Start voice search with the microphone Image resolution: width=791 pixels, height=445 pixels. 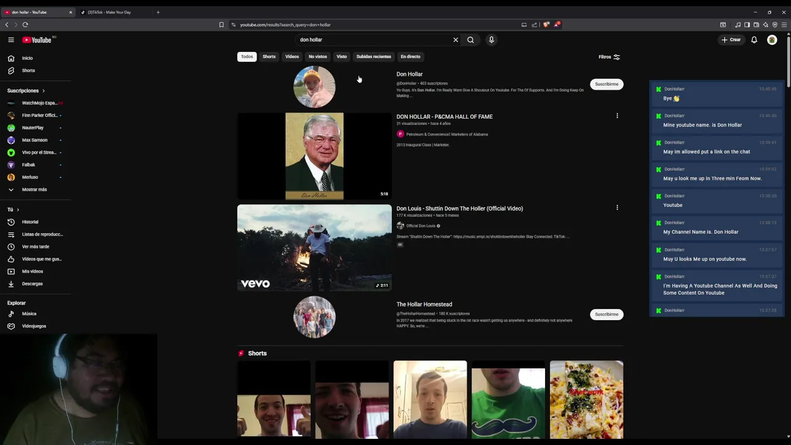click(491, 40)
